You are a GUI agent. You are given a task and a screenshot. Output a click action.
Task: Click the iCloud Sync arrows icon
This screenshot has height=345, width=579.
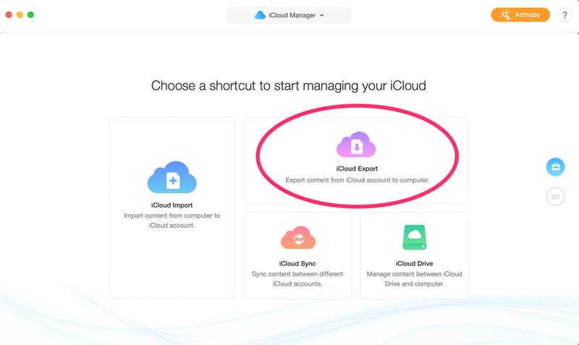[x=298, y=238]
